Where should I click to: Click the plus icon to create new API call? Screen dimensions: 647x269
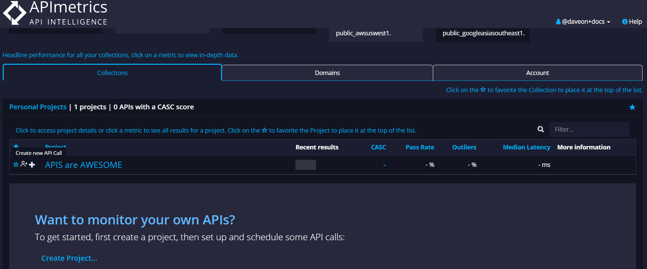32,165
